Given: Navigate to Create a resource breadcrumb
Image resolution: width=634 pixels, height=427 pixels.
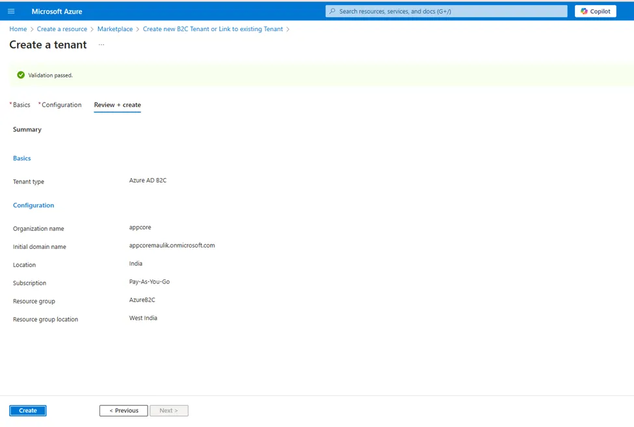Looking at the screenshot, I should point(62,29).
